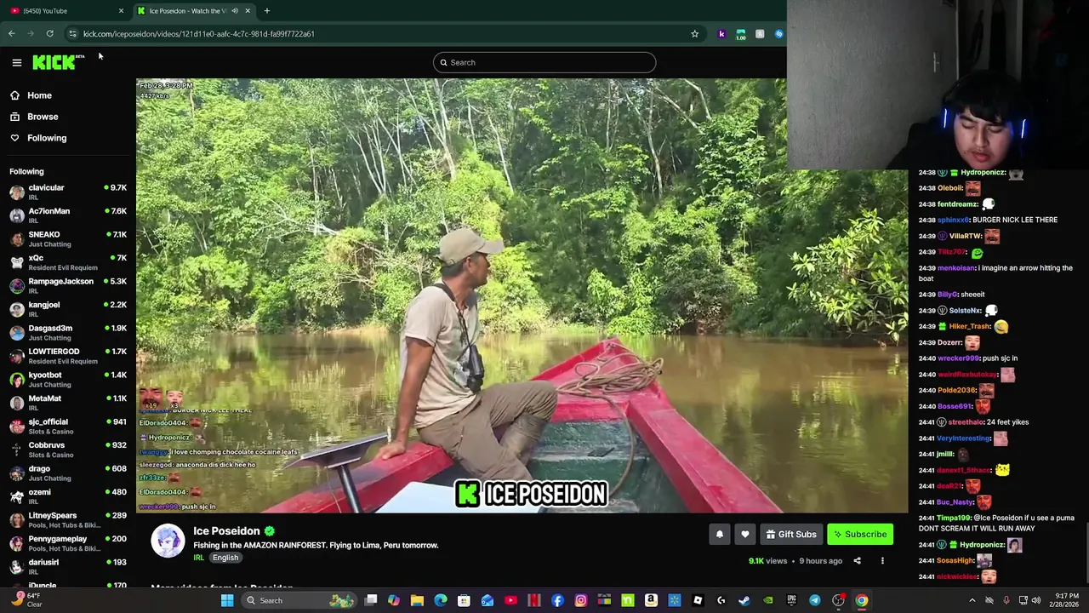
Task: Select sjc_official in the Following list
Action: point(68,426)
